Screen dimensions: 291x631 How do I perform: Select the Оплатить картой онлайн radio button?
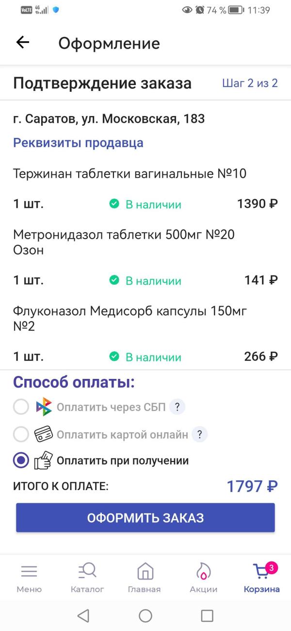tap(20, 435)
